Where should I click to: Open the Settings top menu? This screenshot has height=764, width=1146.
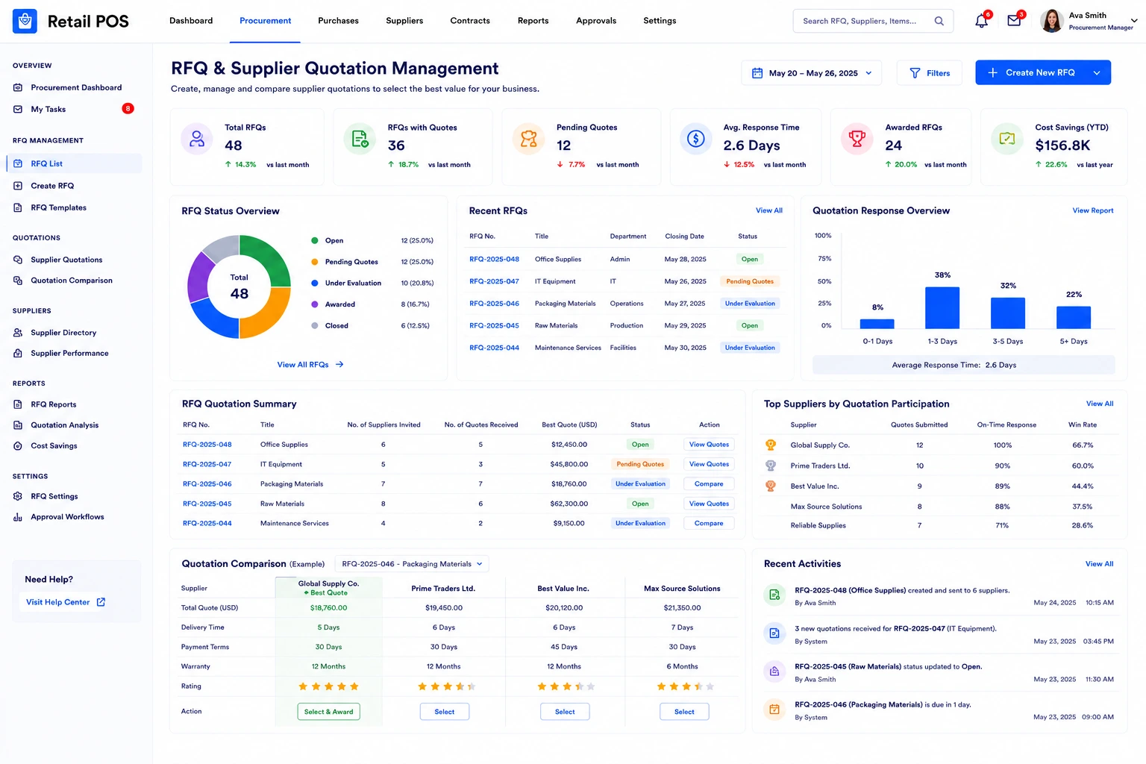660,21
